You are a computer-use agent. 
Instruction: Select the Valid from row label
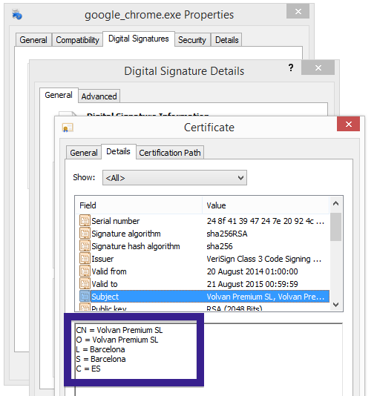109,271
